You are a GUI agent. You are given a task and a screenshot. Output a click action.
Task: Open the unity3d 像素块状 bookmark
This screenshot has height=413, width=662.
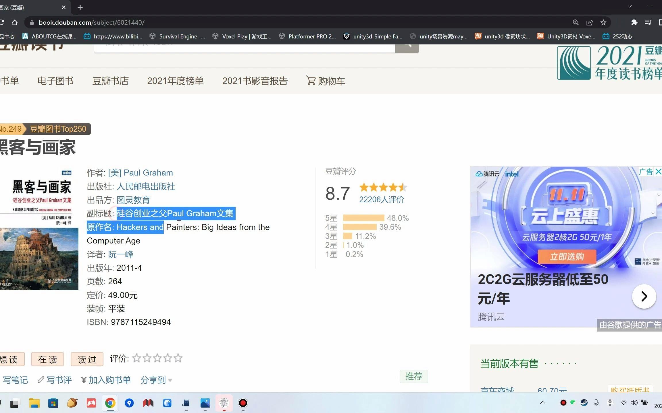502,36
